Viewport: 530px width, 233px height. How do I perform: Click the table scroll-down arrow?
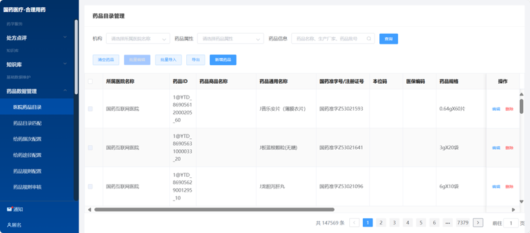tap(521, 202)
